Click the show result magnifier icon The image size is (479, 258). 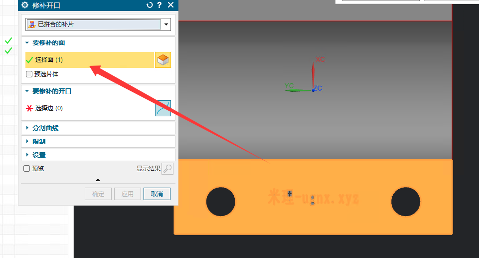(x=167, y=169)
